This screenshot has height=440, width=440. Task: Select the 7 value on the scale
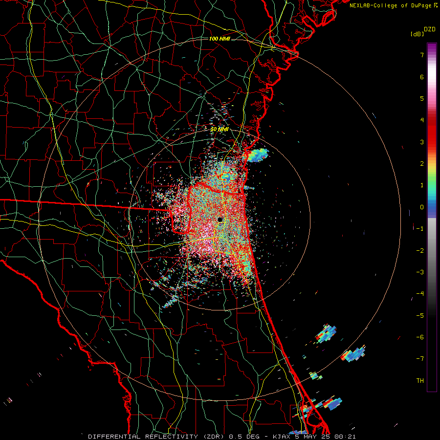pyautogui.click(x=422, y=55)
